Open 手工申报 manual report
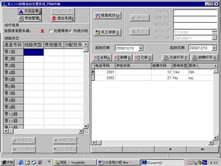 coord(107,32)
